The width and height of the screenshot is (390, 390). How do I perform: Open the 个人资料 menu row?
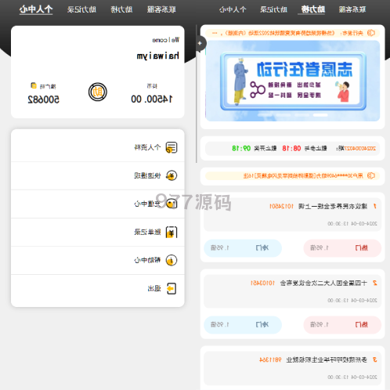click(x=98, y=147)
